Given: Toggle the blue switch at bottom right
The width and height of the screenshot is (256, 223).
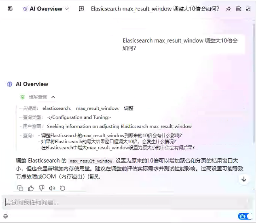Looking at the screenshot, I should coord(245,216).
